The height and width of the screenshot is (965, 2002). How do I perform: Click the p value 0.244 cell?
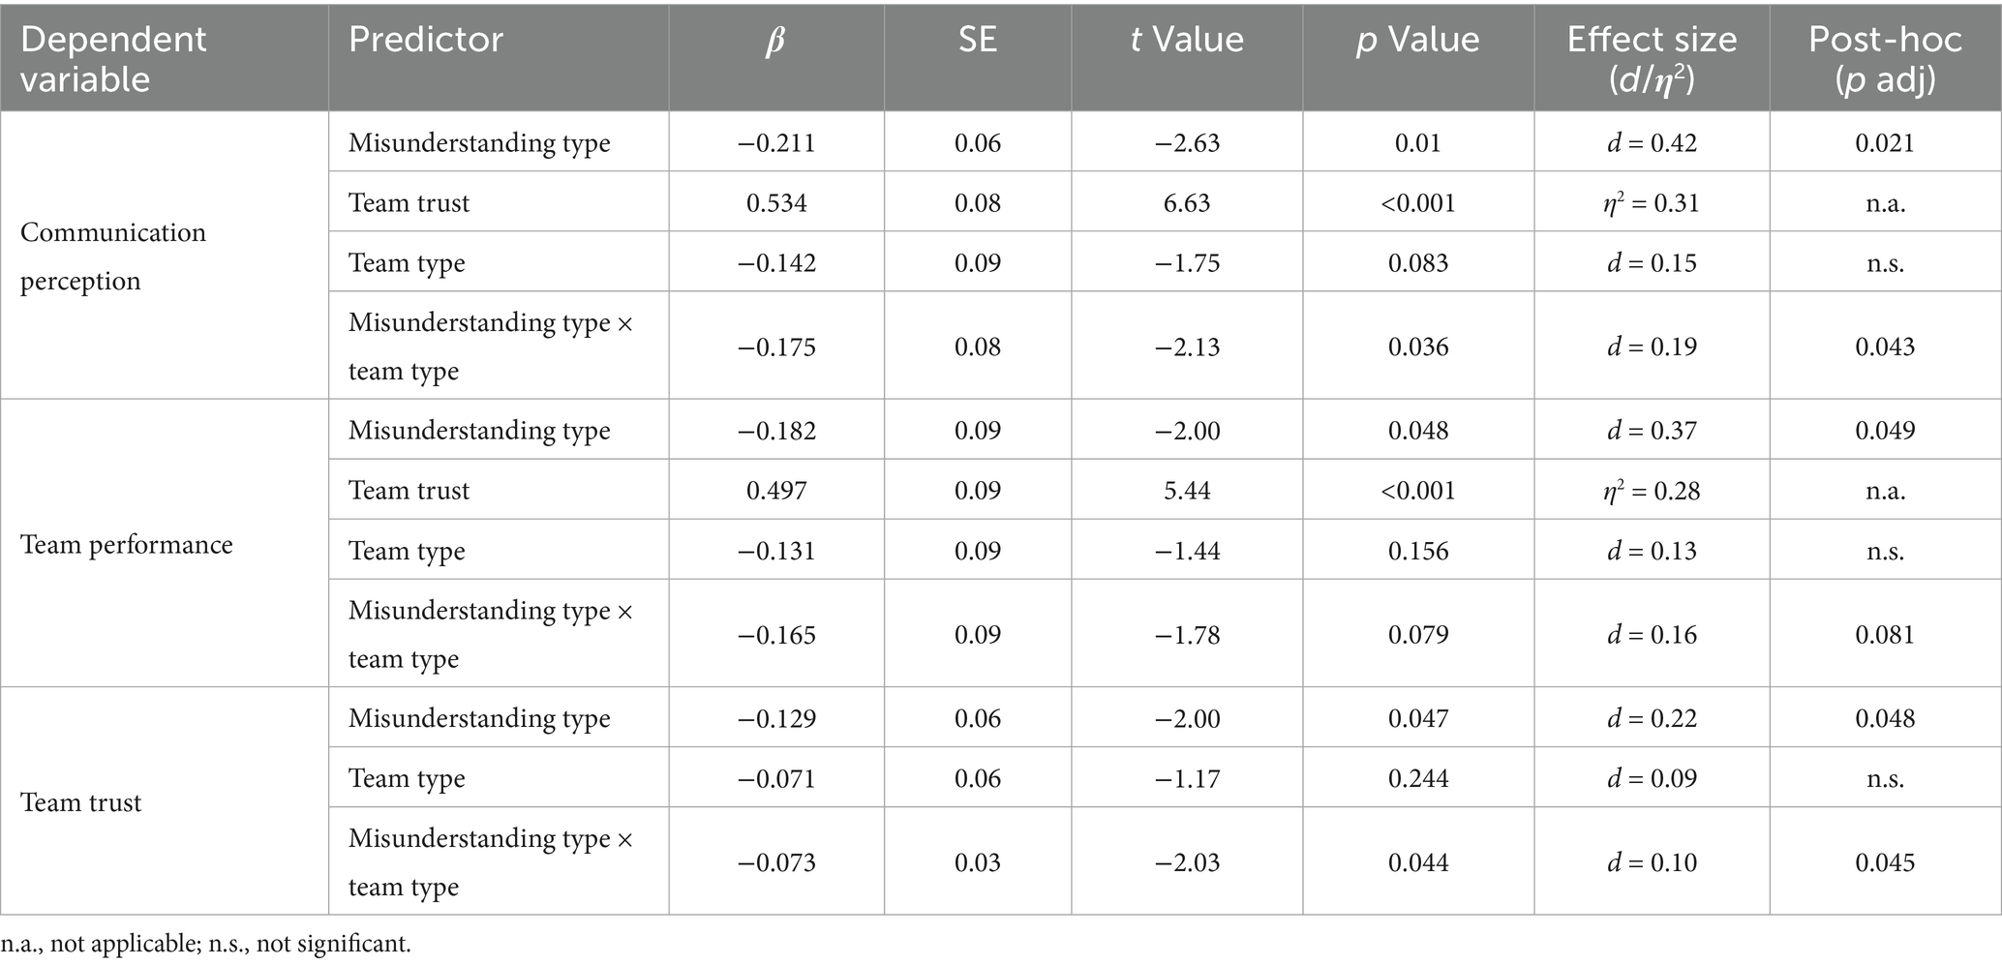tap(1418, 778)
